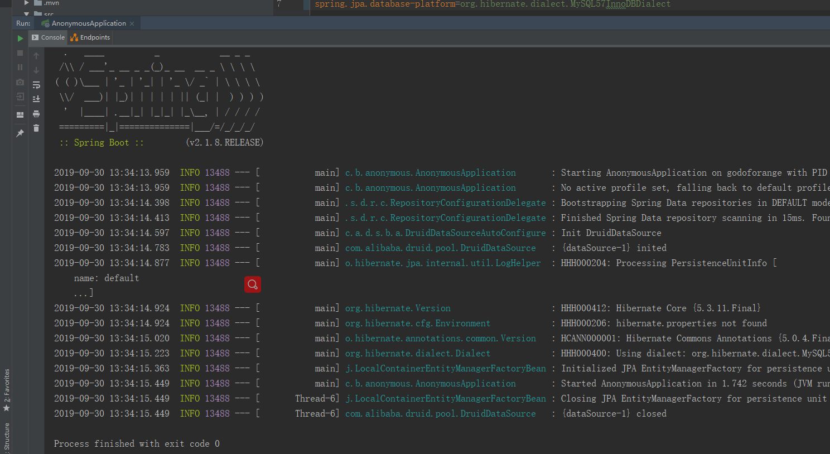Click the org.hibernate.cfg.Environment logger name
The height and width of the screenshot is (454, 830).
pos(418,323)
